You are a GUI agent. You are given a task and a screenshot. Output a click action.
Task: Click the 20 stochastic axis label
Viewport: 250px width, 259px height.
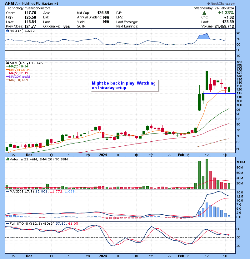click(238, 246)
